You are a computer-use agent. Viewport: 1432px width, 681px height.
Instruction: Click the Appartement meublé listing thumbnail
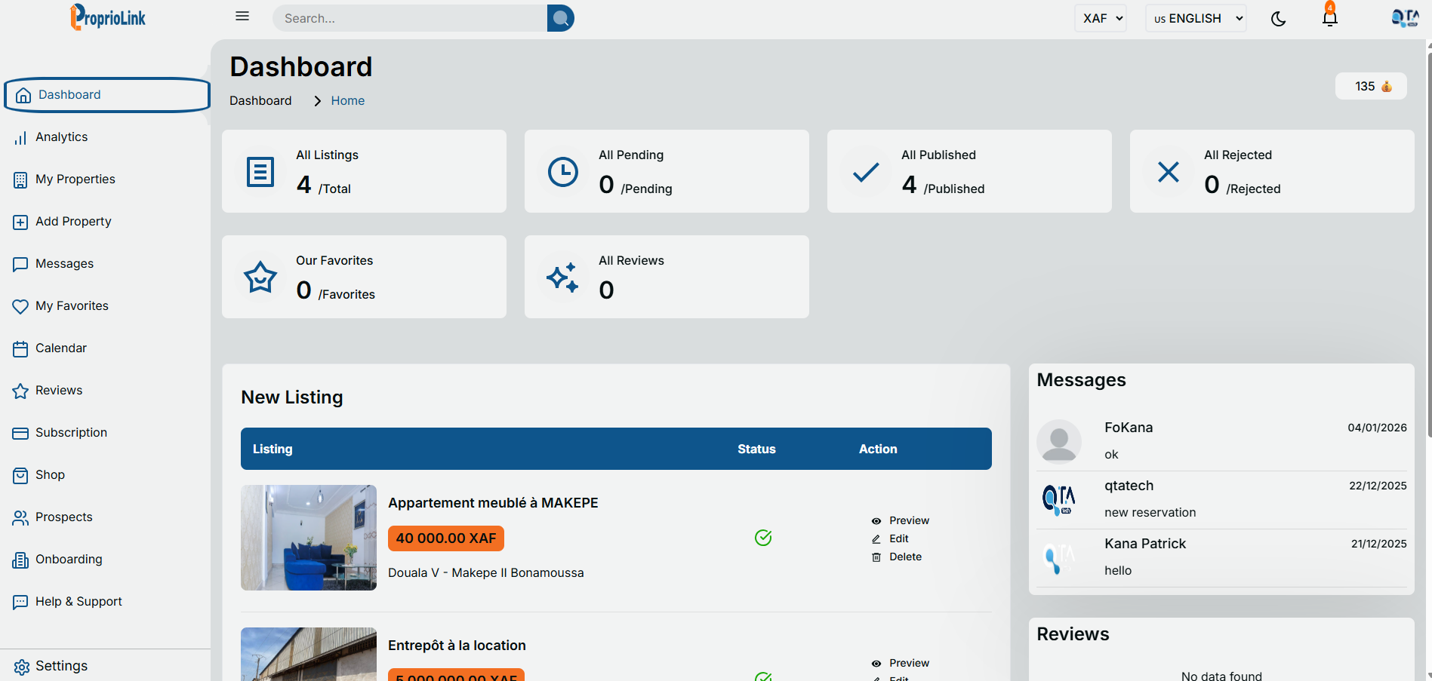(x=309, y=538)
